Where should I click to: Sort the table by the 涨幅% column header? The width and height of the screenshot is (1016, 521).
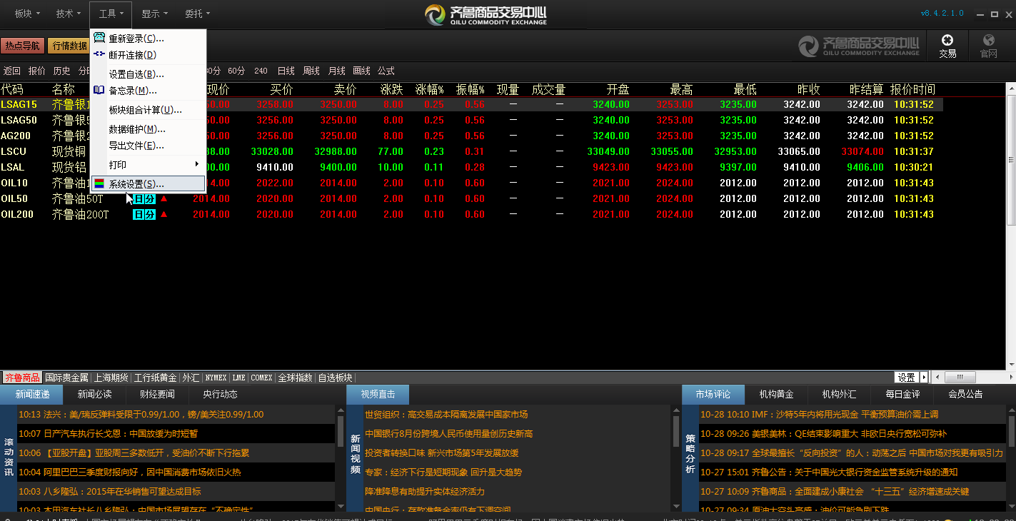point(430,89)
